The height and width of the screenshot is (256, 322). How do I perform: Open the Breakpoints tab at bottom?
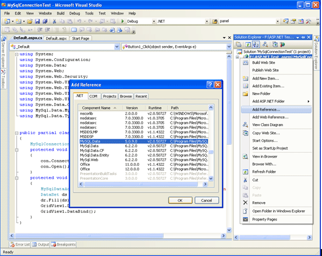pyautogui.click(x=63, y=244)
